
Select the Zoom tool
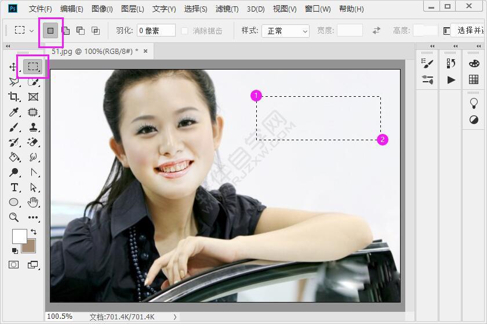pyautogui.click(x=14, y=217)
